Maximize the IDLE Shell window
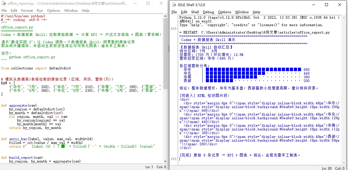 click(327, 5)
